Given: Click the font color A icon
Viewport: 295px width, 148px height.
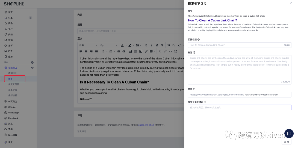Looking at the screenshot, I should (122, 45).
